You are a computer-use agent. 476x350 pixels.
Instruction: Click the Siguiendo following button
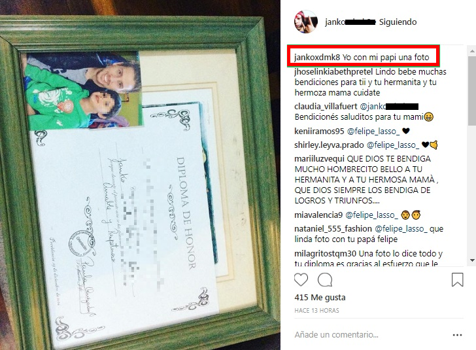[x=398, y=22]
